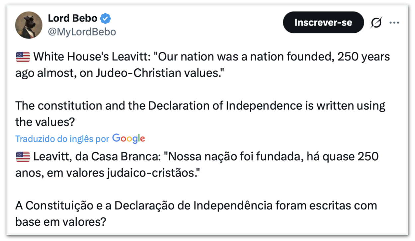Click the English text "the values?"
This screenshot has height=241, width=415.
point(45,122)
